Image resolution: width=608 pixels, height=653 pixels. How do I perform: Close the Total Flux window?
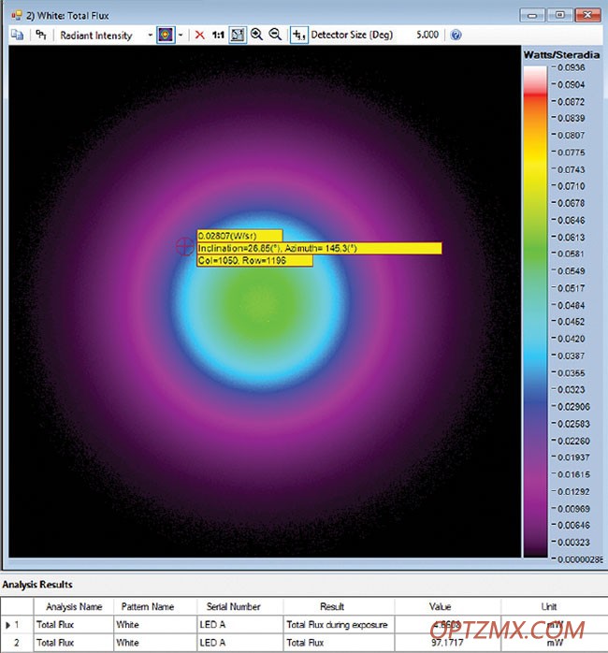click(587, 15)
